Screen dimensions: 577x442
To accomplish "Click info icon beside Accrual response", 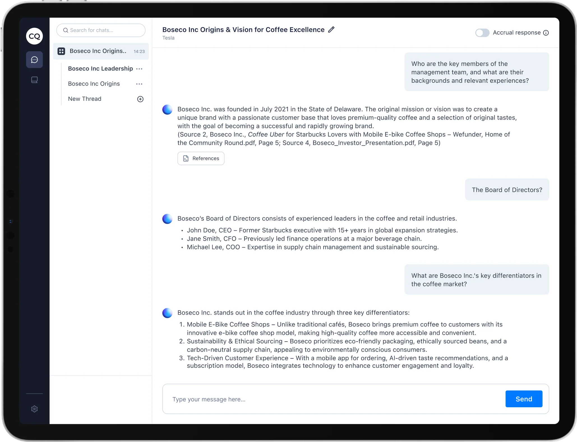I will tap(546, 33).
